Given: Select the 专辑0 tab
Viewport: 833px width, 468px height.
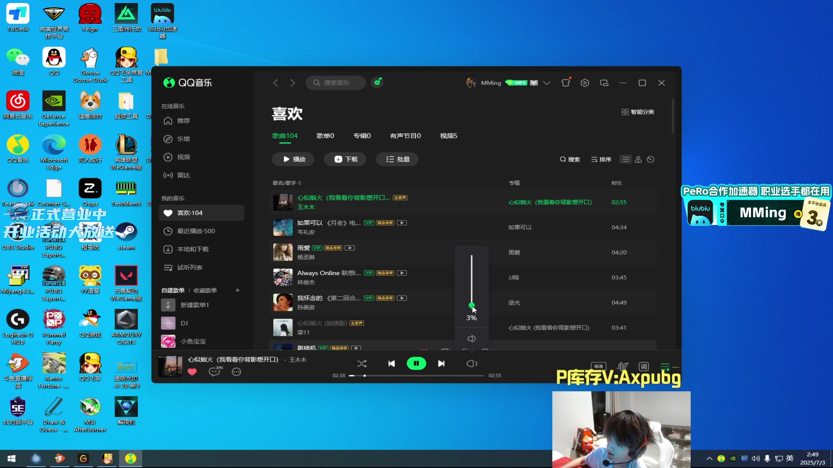Looking at the screenshot, I should tap(362, 136).
